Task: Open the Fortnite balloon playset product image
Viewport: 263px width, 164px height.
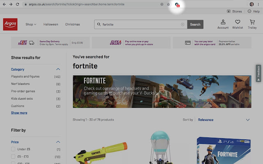Action: pyautogui.click(x=160, y=148)
